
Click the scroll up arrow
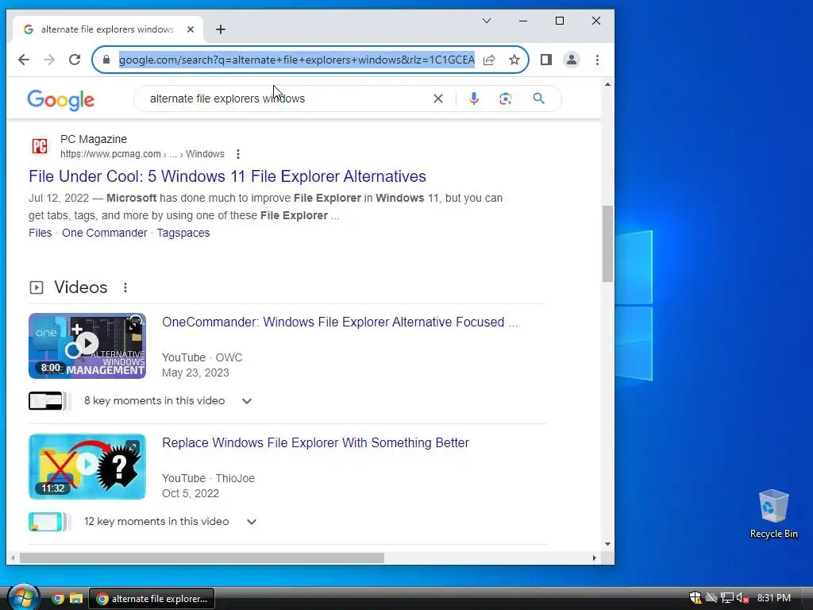[x=607, y=84]
